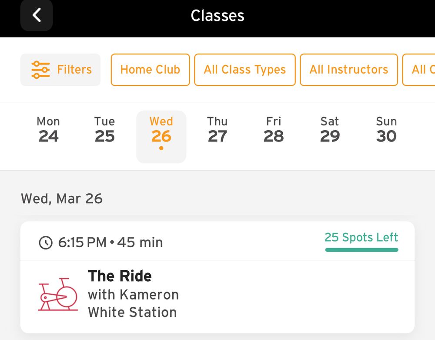Select Fri 28 in the date strip
The width and height of the screenshot is (435, 340).
[x=274, y=130]
